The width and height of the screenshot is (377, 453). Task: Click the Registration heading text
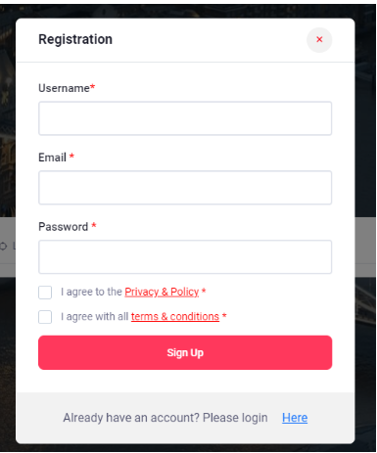[75, 39]
